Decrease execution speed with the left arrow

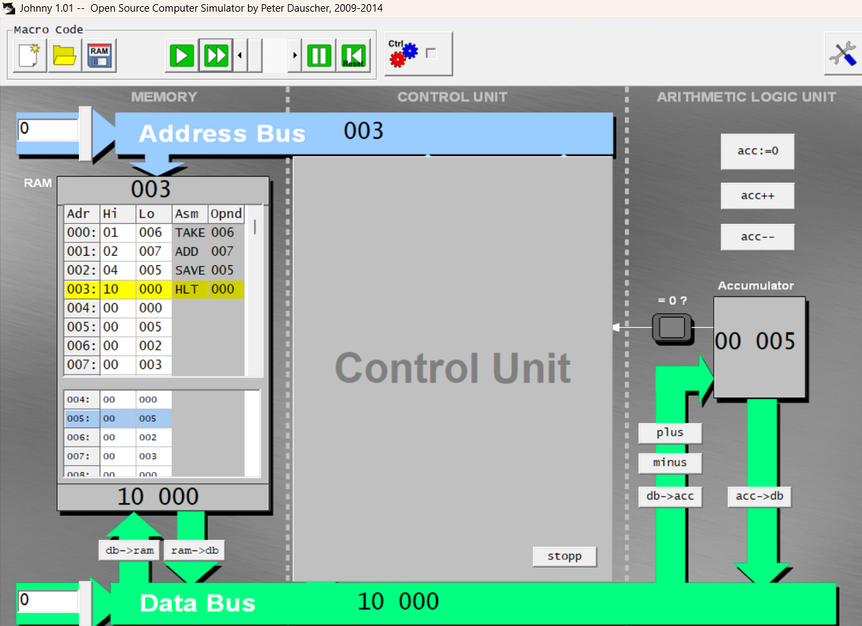tap(240, 55)
